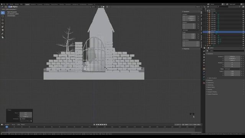Open the Options button in viewport header
Viewport: 245px width, 138px height.
[198, 7]
